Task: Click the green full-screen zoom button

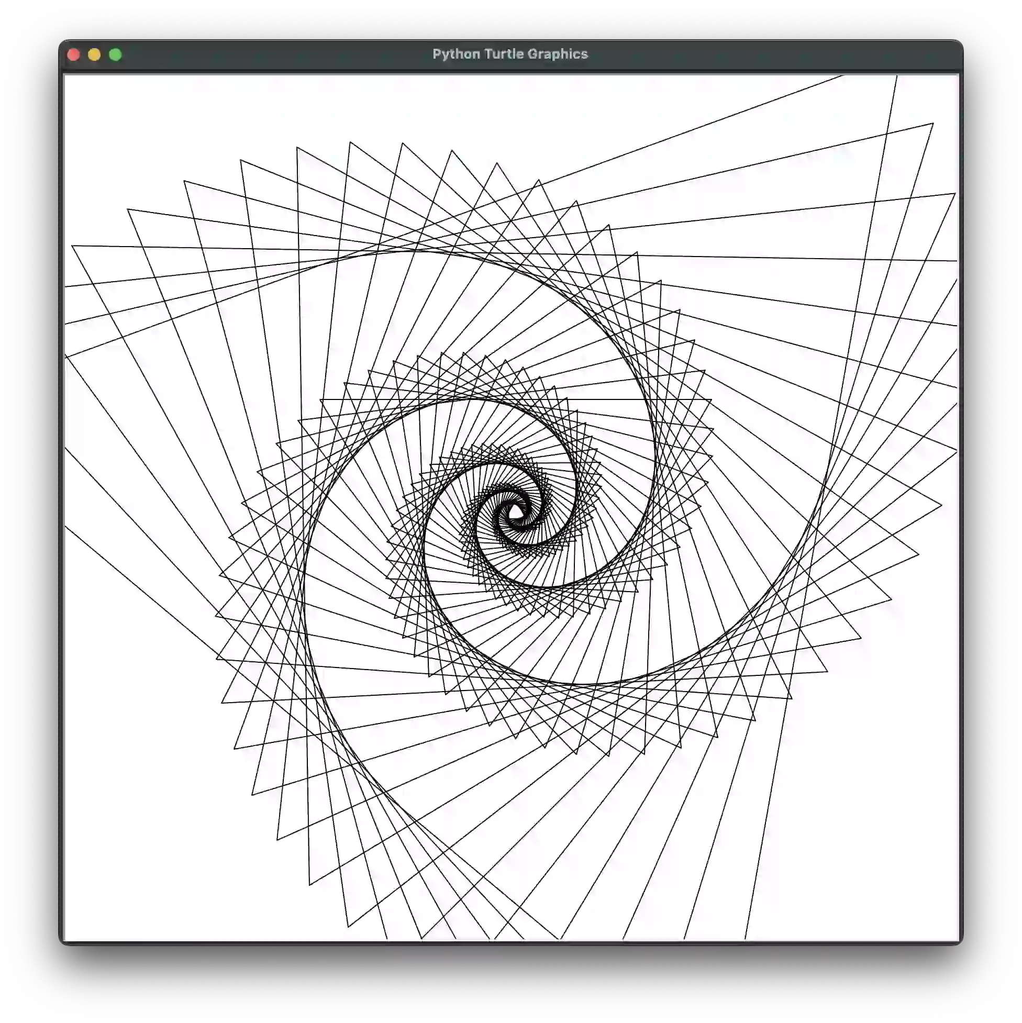Action: point(115,54)
